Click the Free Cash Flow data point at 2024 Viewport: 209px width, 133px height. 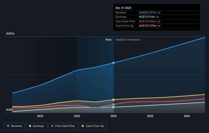pyautogui.click(x=114, y=105)
